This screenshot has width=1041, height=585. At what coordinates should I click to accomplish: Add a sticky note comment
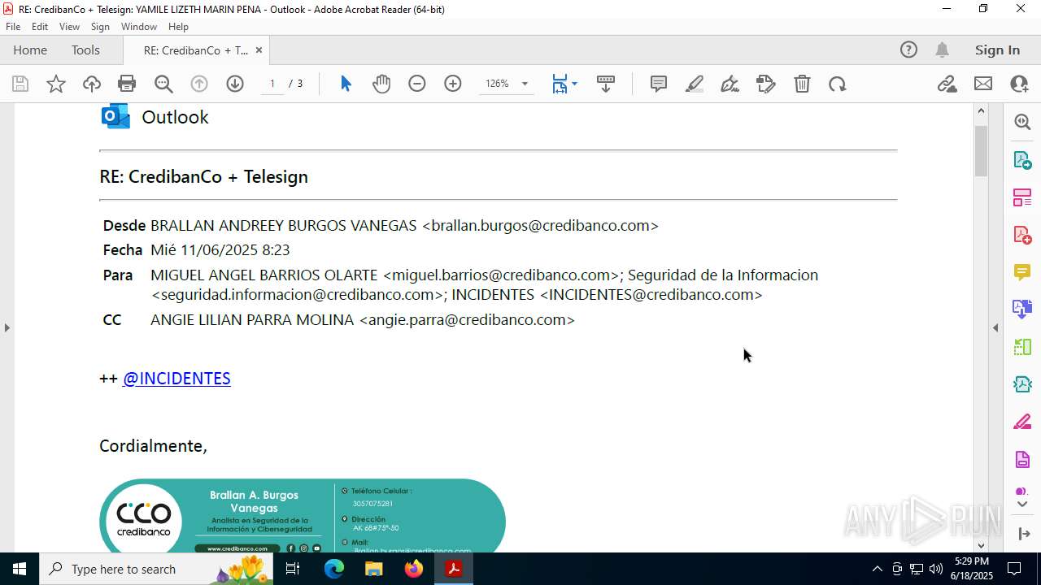(x=659, y=84)
